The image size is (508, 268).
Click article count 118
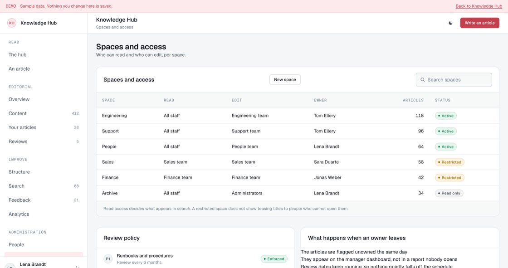[x=420, y=116]
